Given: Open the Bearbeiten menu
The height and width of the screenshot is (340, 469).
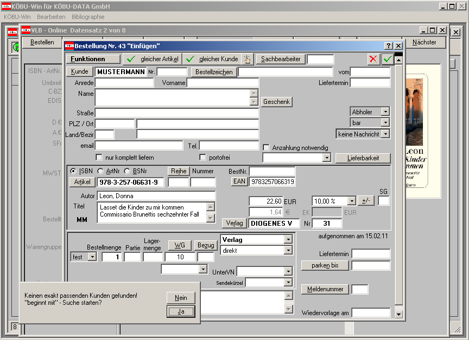Looking at the screenshot, I should (x=51, y=17).
